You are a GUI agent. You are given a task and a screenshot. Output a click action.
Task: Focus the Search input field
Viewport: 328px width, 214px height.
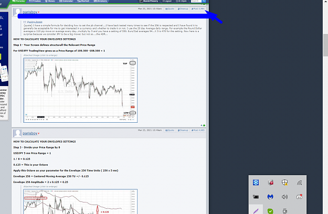196,1
